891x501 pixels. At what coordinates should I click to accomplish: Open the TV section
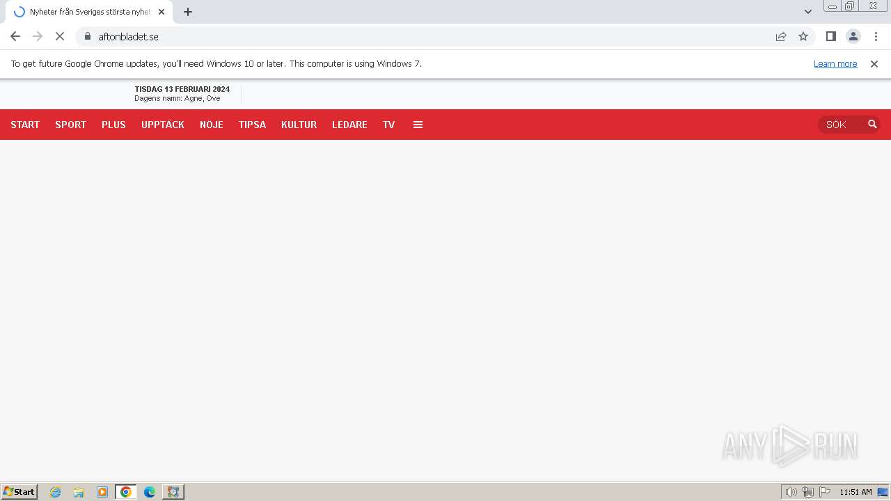(x=388, y=125)
